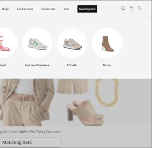Open the shopping bag cart icon
This screenshot has width=152, height=148.
pos(131,8)
